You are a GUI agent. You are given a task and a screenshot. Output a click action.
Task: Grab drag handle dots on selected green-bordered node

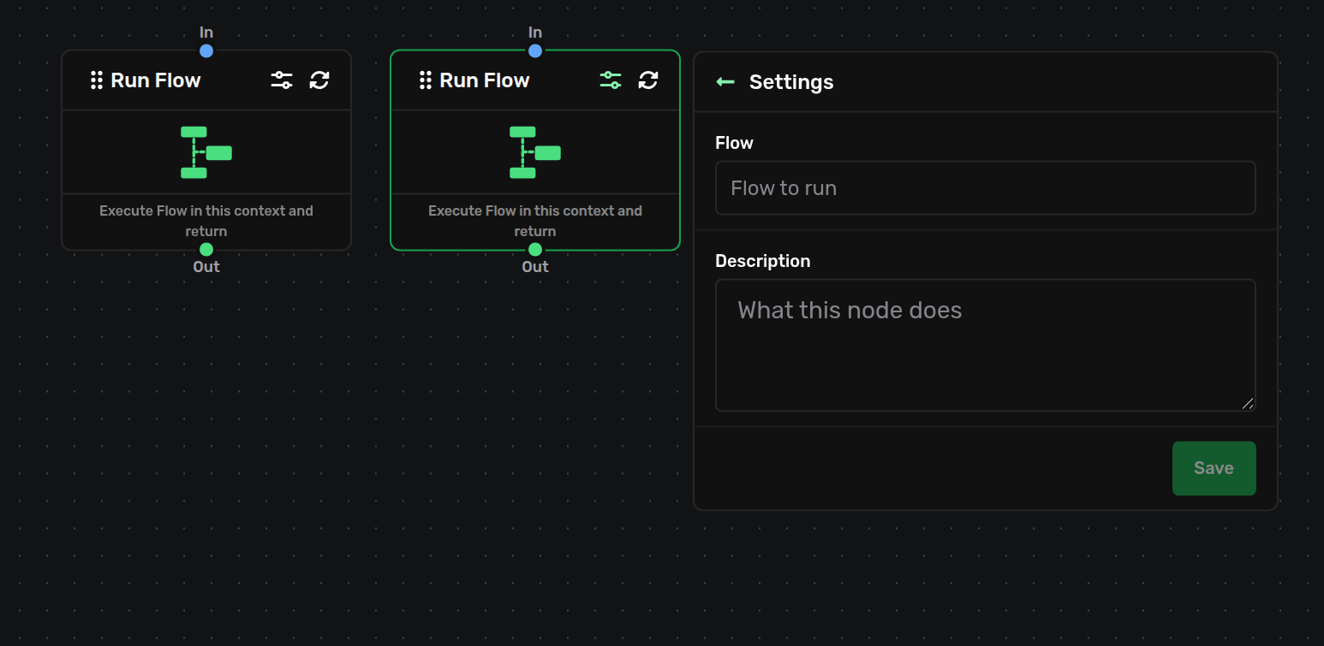pyautogui.click(x=426, y=80)
